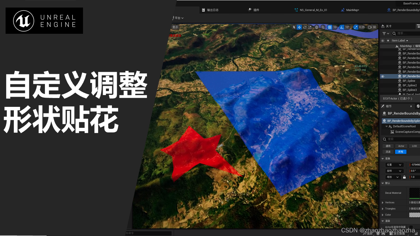The height and width of the screenshot is (236, 420).
Task: Filter details by LOD category
Action: pos(414,146)
